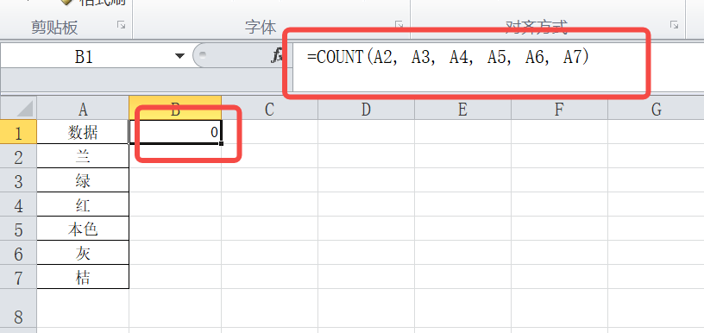Screen dimensions: 704x333
Task: Select column B header
Action: 175,108
